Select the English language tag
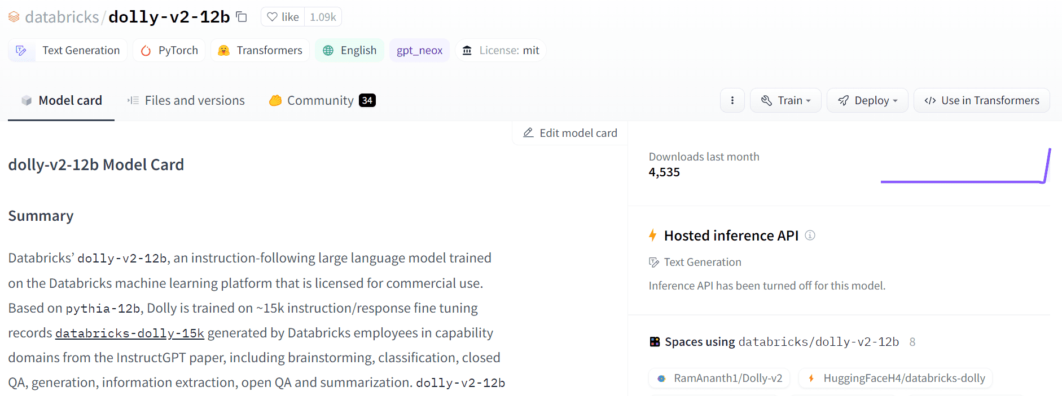 pyautogui.click(x=350, y=50)
